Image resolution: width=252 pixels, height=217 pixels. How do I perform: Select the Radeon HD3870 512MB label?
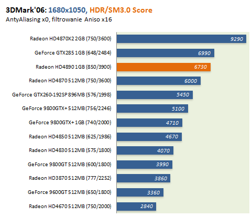70,178
